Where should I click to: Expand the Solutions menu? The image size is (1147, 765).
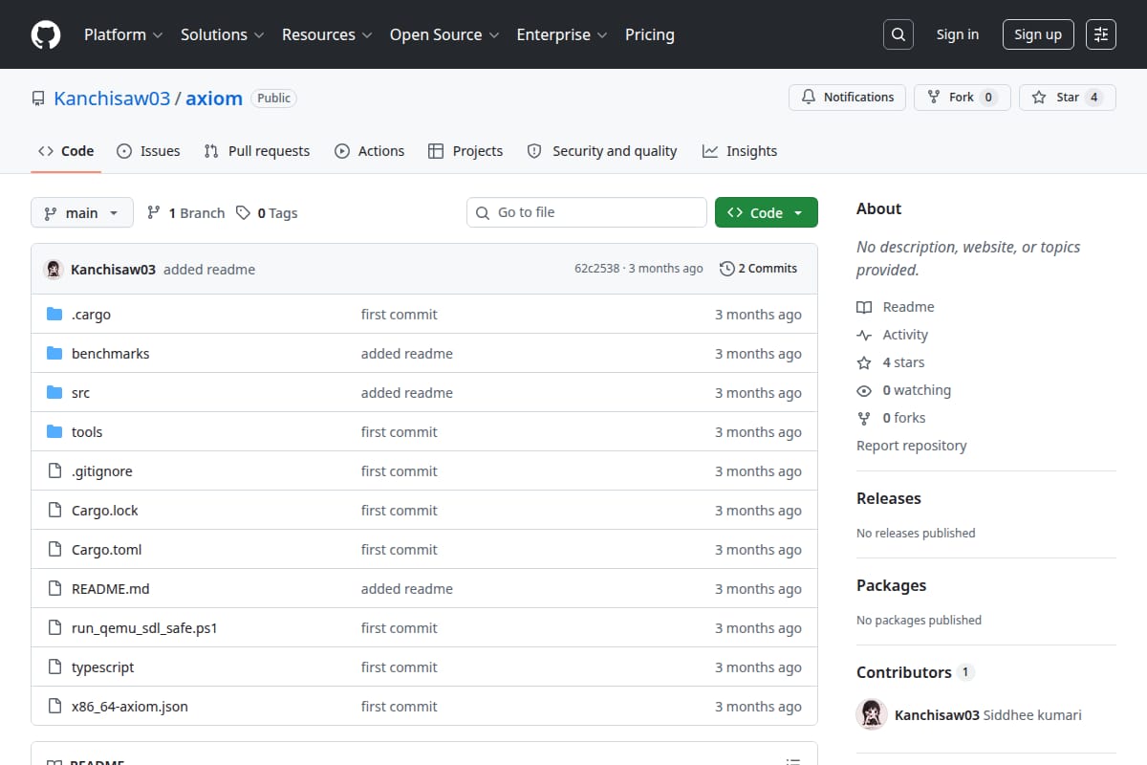[222, 34]
